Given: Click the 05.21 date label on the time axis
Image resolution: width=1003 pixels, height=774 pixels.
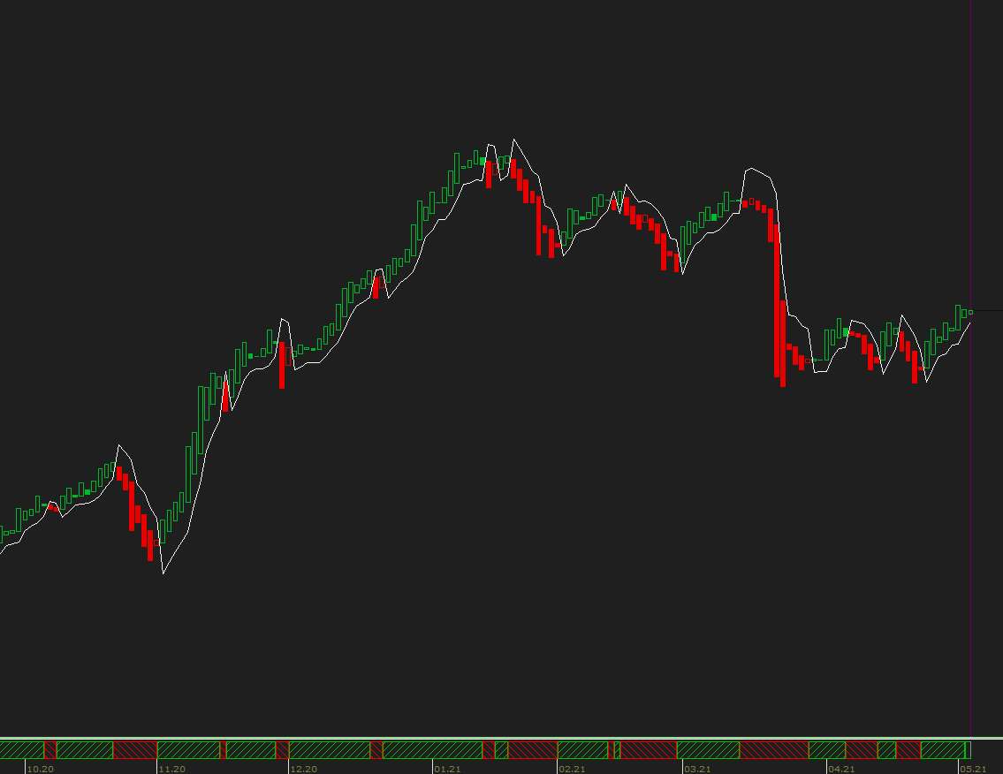Looking at the screenshot, I should coord(972,769).
